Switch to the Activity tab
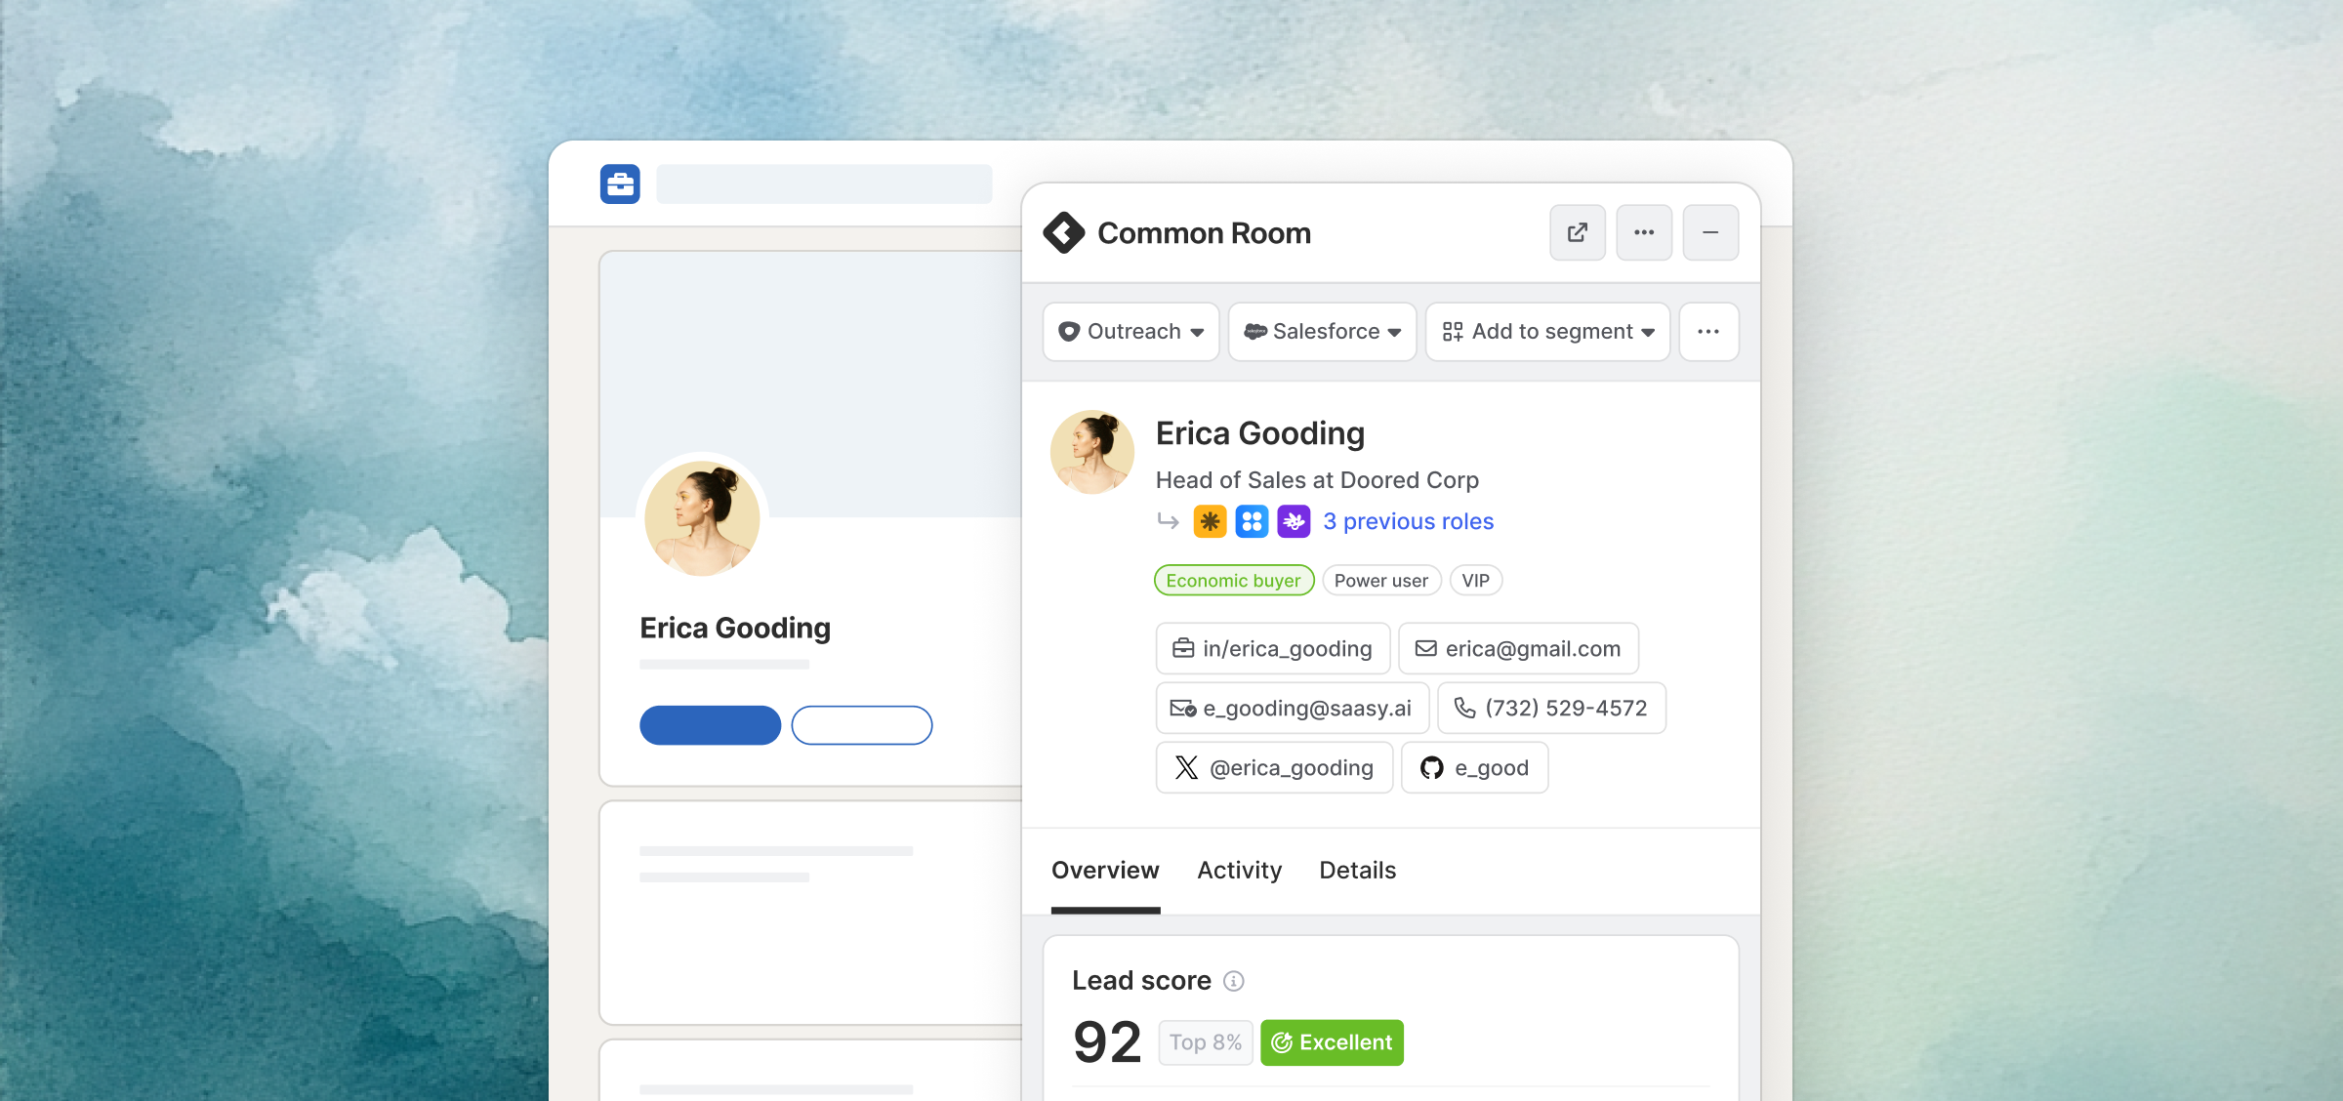The height and width of the screenshot is (1101, 2343). tap(1239, 870)
